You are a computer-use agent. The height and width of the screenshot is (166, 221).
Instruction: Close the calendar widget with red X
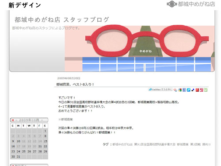(x=13, y=120)
